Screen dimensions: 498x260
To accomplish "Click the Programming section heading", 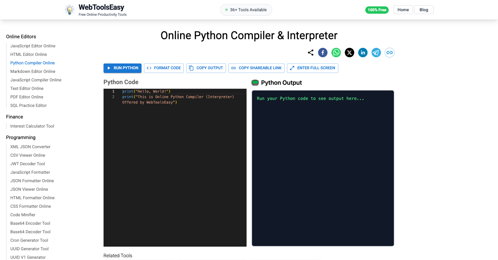I will (21, 138).
